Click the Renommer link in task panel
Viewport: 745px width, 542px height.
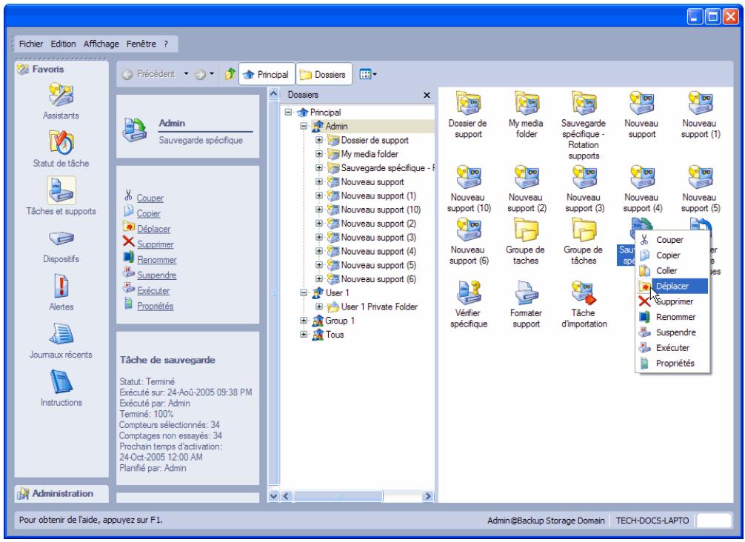click(x=157, y=260)
